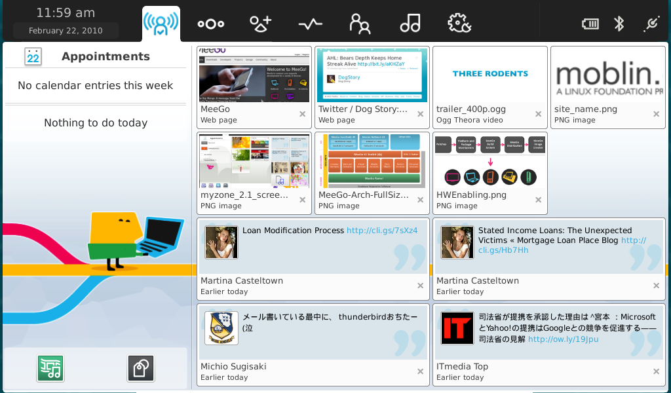This screenshot has width=671, height=393.
Task: Open the MeeGo web page thumbnail
Action: (254, 75)
